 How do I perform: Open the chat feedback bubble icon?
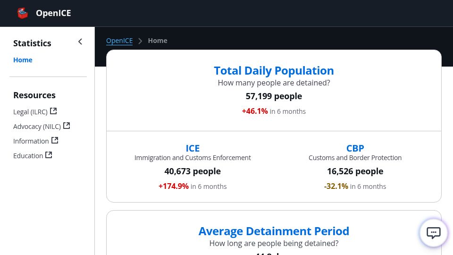[x=433, y=232]
